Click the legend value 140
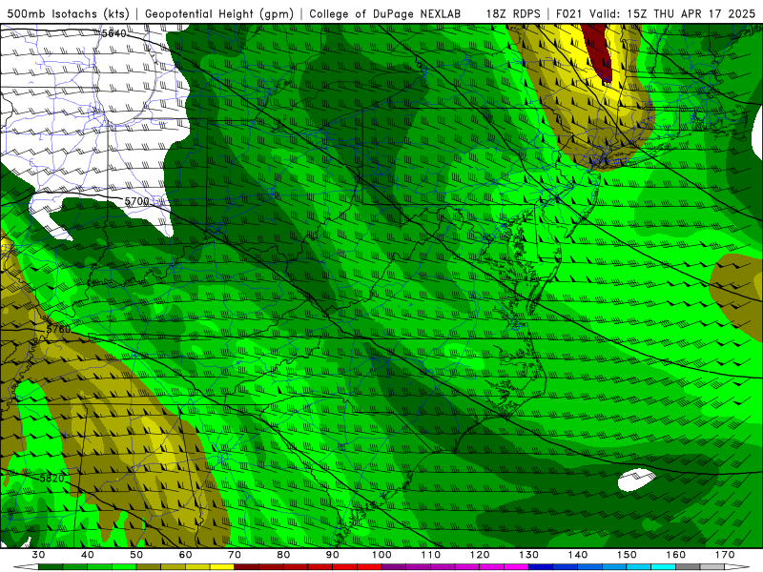The height and width of the screenshot is (572, 763). click(x=578, y=555)
